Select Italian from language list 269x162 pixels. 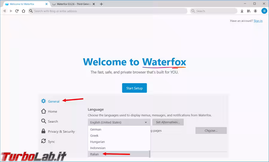pos(118,154)
